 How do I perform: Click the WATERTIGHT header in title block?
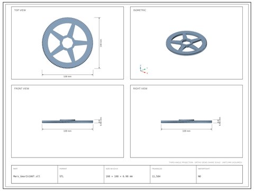(204, 169)
